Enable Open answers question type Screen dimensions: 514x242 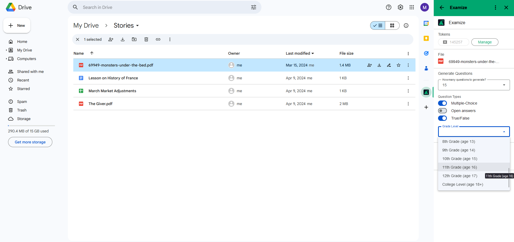442,111
